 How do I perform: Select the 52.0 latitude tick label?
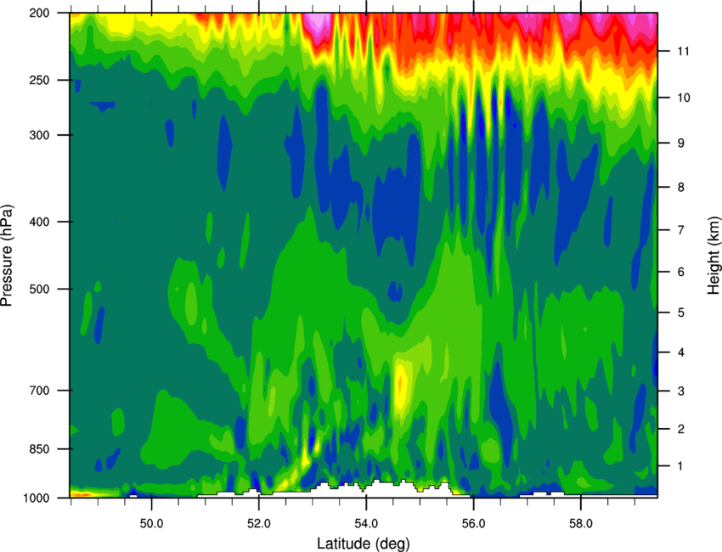(x=259, y=524)
